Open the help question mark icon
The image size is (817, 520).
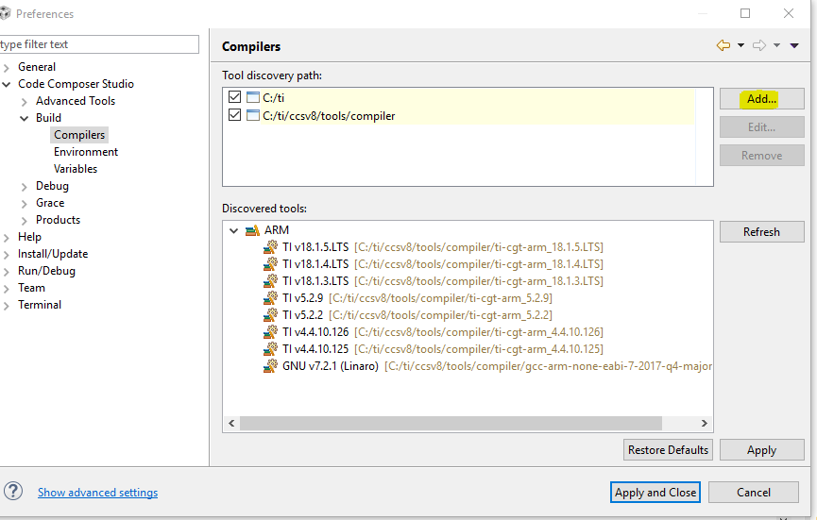click(13, 491)
